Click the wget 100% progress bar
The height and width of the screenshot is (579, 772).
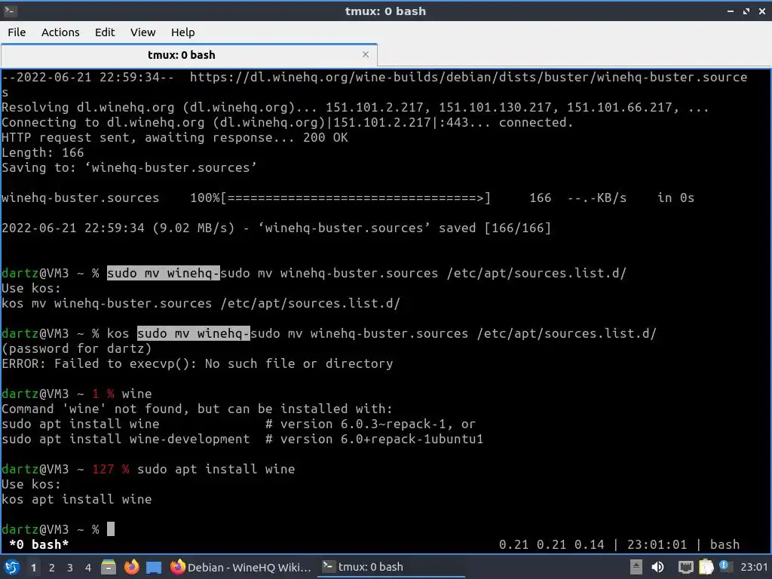tap(340, 198)
